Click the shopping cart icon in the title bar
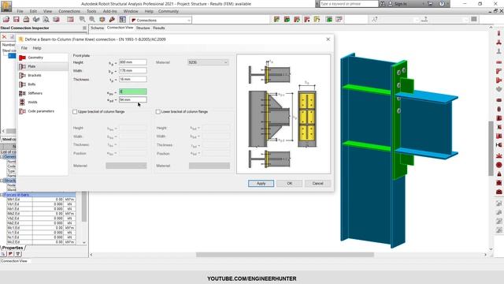Image resolution: width=504 pixels, height=284 pixels. coord(431,4)
